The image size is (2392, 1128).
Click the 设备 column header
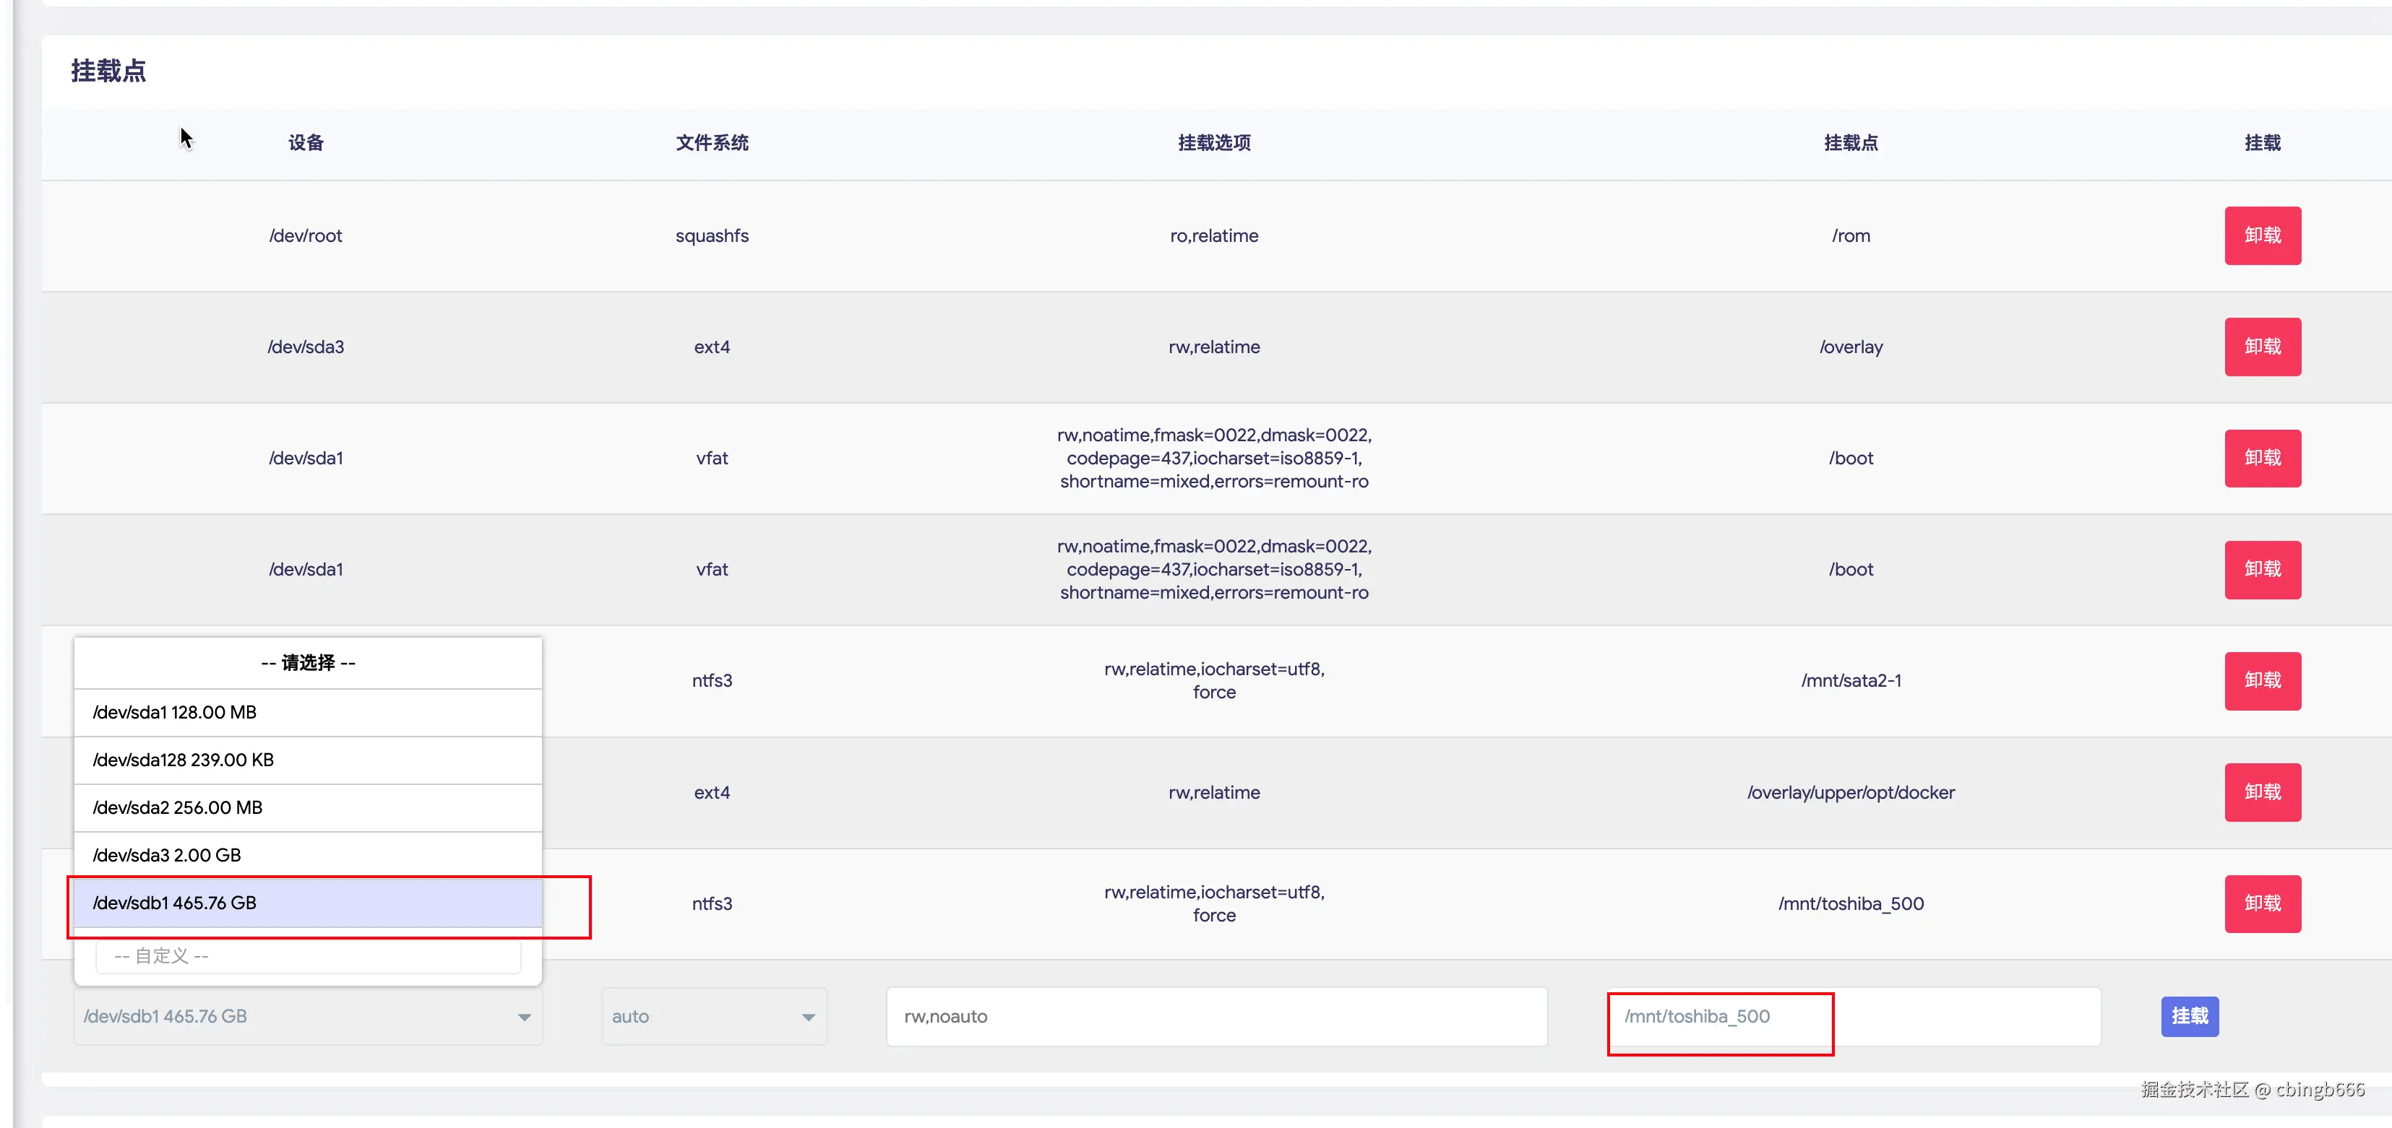click(306, 143)
